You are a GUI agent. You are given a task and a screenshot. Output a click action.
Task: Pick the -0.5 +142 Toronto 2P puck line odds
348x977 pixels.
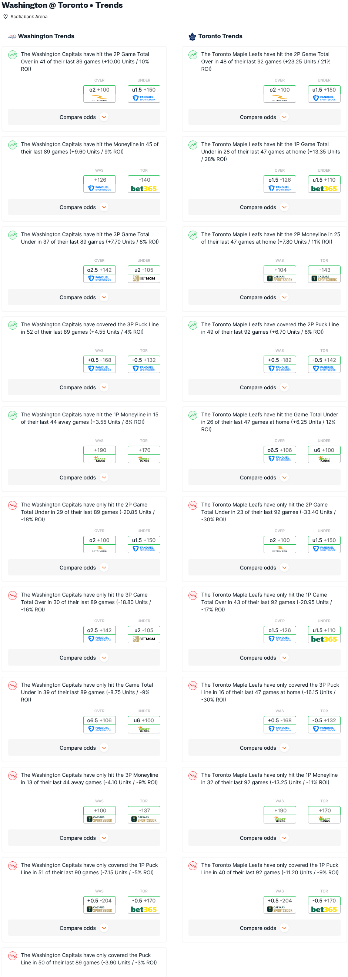(x=324, y=360)
